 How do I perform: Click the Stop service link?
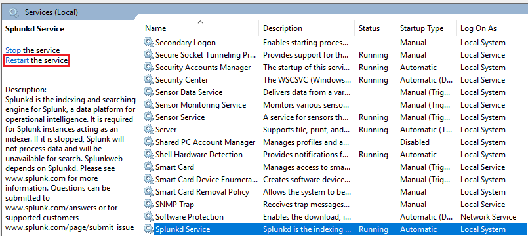pos(13,50)
